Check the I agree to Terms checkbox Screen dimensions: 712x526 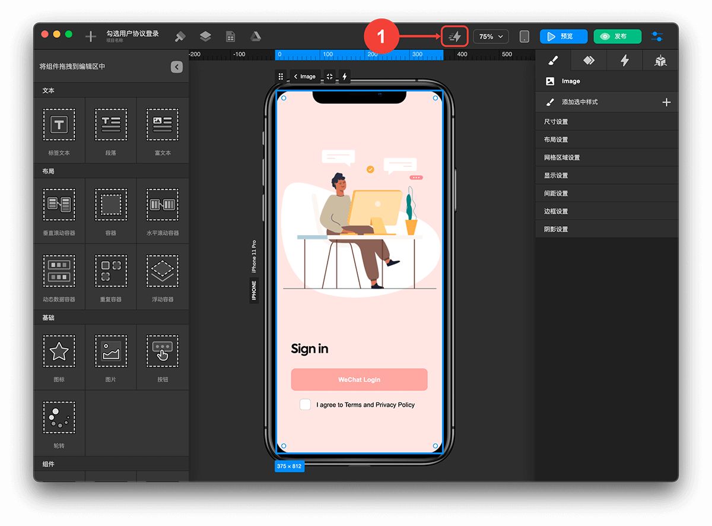(305, 404)
